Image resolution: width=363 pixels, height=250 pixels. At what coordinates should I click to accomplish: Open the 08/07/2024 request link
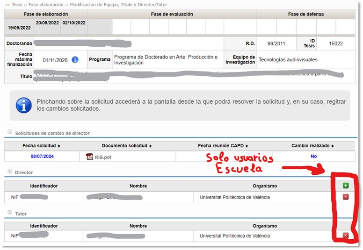tap(42, 157)
